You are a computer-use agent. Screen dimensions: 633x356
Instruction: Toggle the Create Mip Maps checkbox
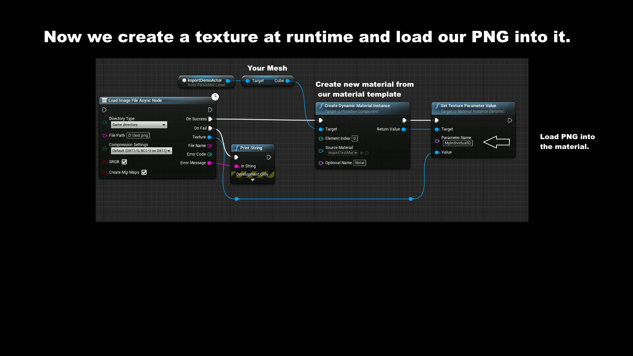(144, 172)
